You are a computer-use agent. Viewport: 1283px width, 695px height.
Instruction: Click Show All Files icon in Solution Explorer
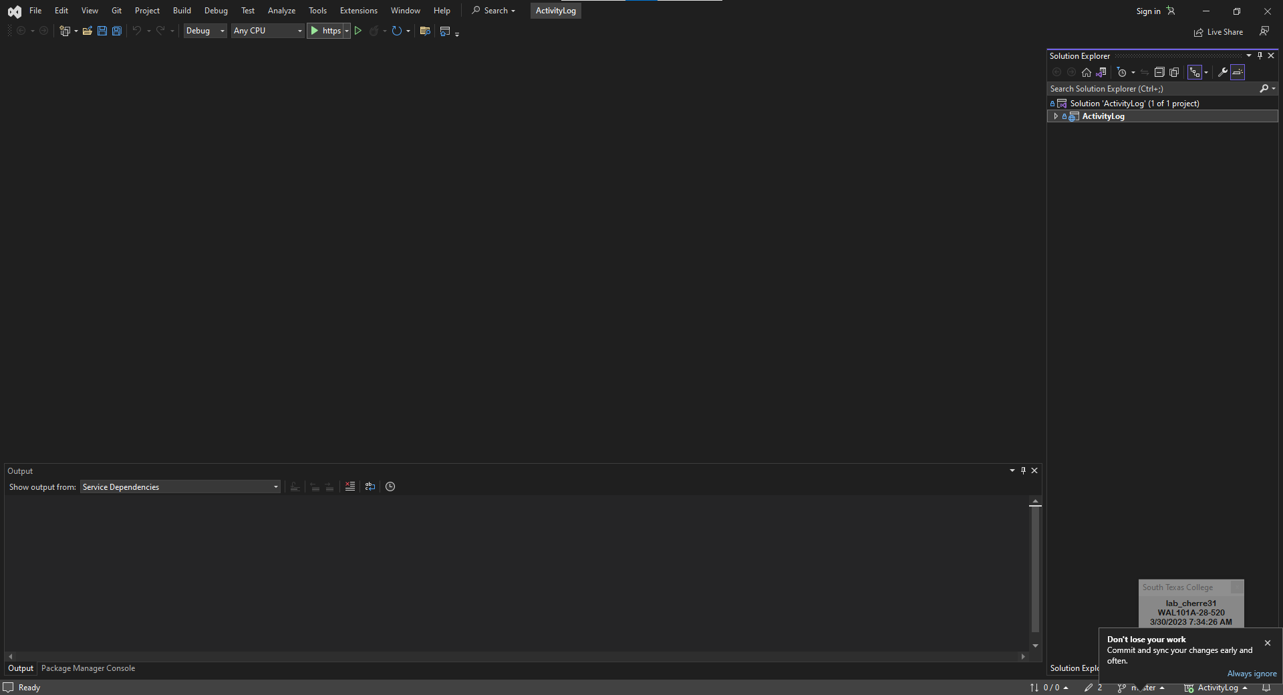[x=1174, y=72]
